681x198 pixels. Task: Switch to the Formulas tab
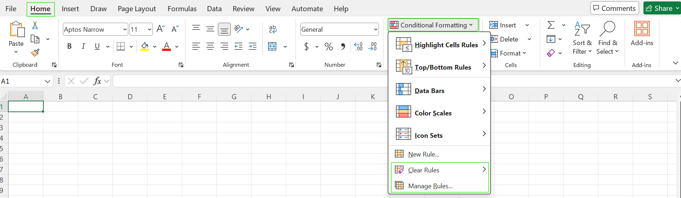click(182, 9)
